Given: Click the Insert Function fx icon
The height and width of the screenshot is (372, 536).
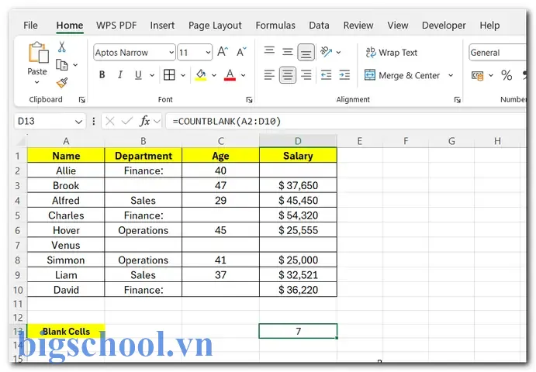Looking at the screenshot, I should 144,121.
